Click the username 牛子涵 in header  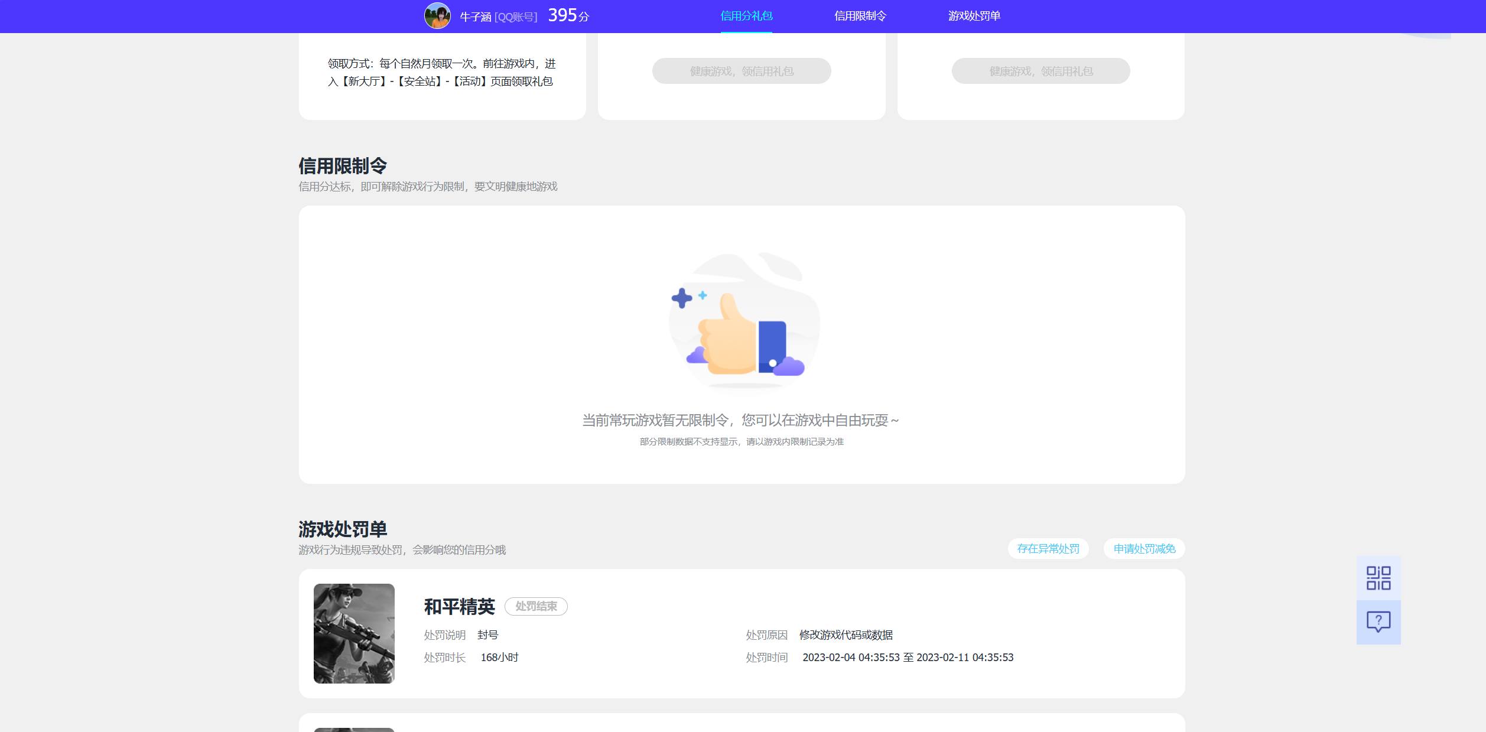tap(476, 17)
